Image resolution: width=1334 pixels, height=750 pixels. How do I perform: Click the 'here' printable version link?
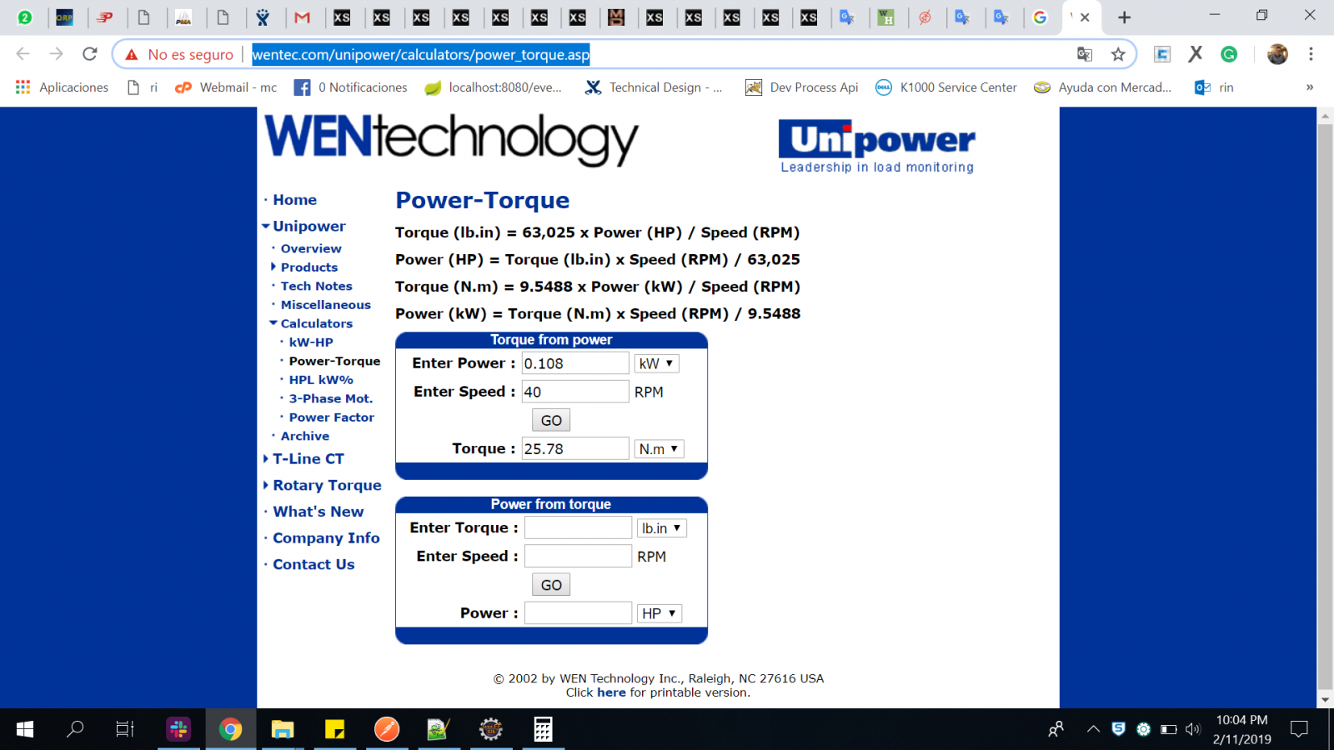coord(611,692)
